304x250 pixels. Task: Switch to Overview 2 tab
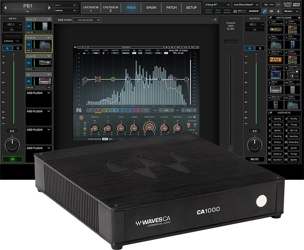(111, 8)
